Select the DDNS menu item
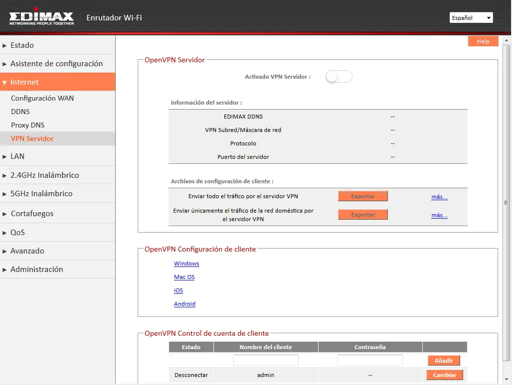The image size is (512, 385). coord(20,112)
